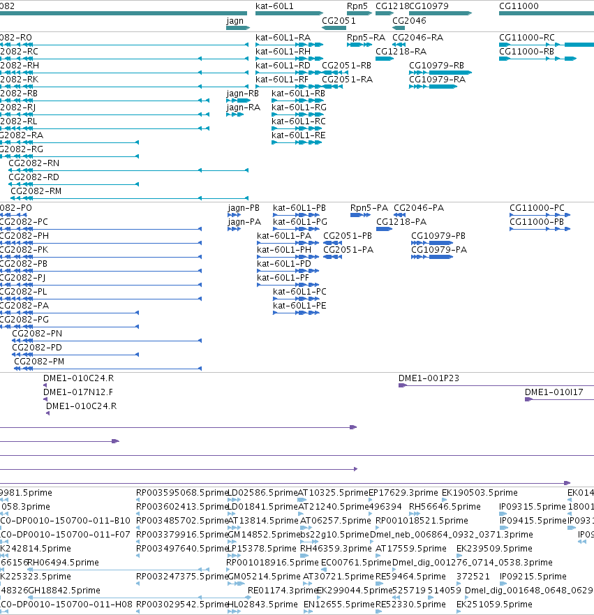Select protein kat-60L1-PB
This screenshot has width=594, height=615.
click(x=296, y=215)
